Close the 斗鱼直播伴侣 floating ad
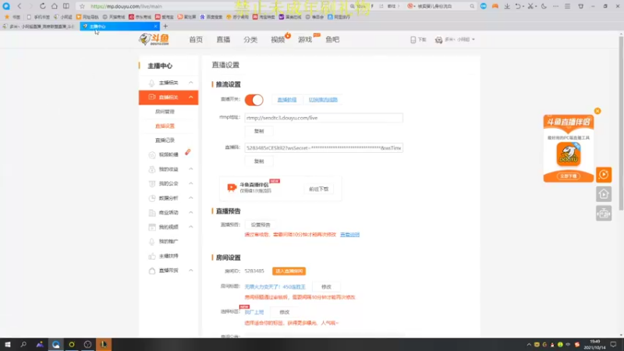Screen dimensions: 624x351 597,111
